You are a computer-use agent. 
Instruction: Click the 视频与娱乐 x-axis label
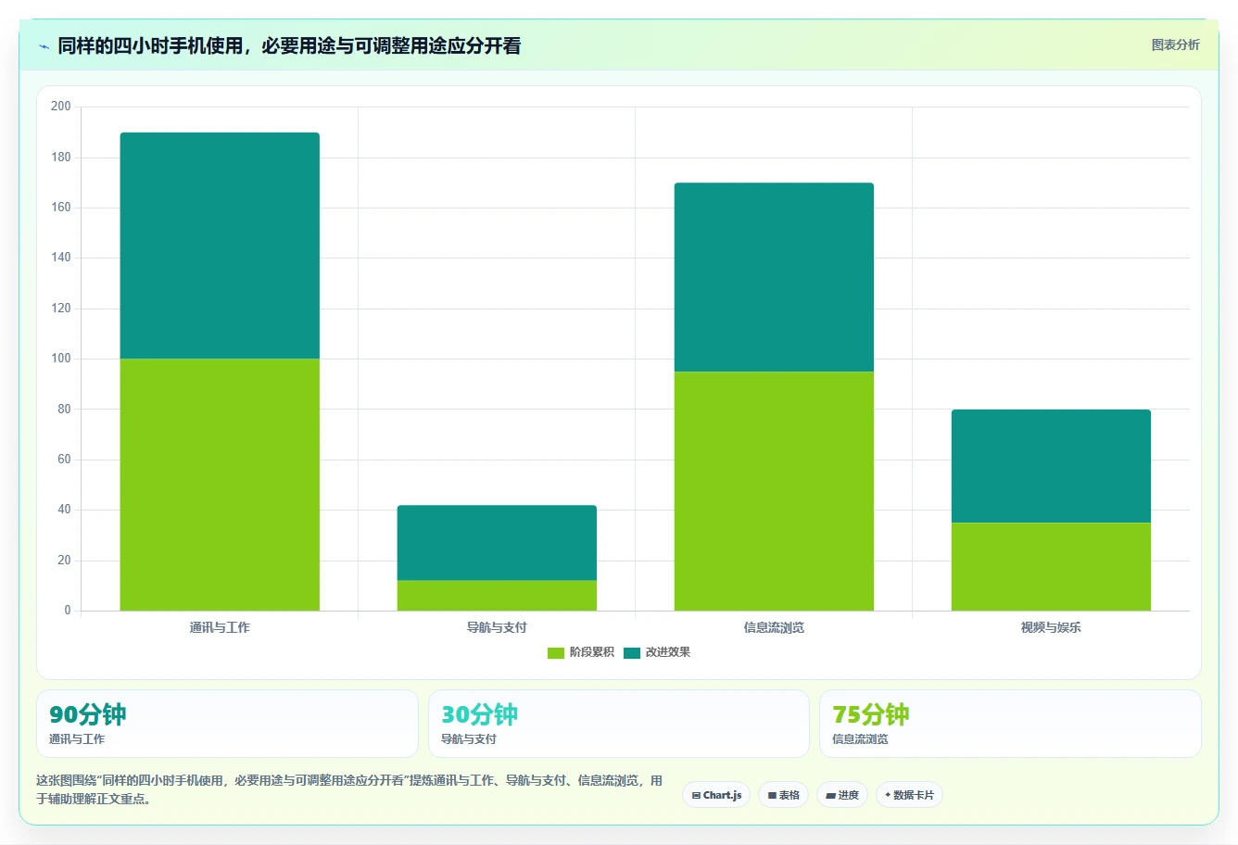(x=1051, y=627)
